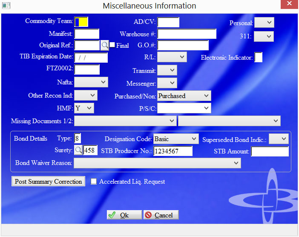Click the Original Ref. magnifier lookup icon
This screenshot has height=237, width=299.
[x=105, y=45]
